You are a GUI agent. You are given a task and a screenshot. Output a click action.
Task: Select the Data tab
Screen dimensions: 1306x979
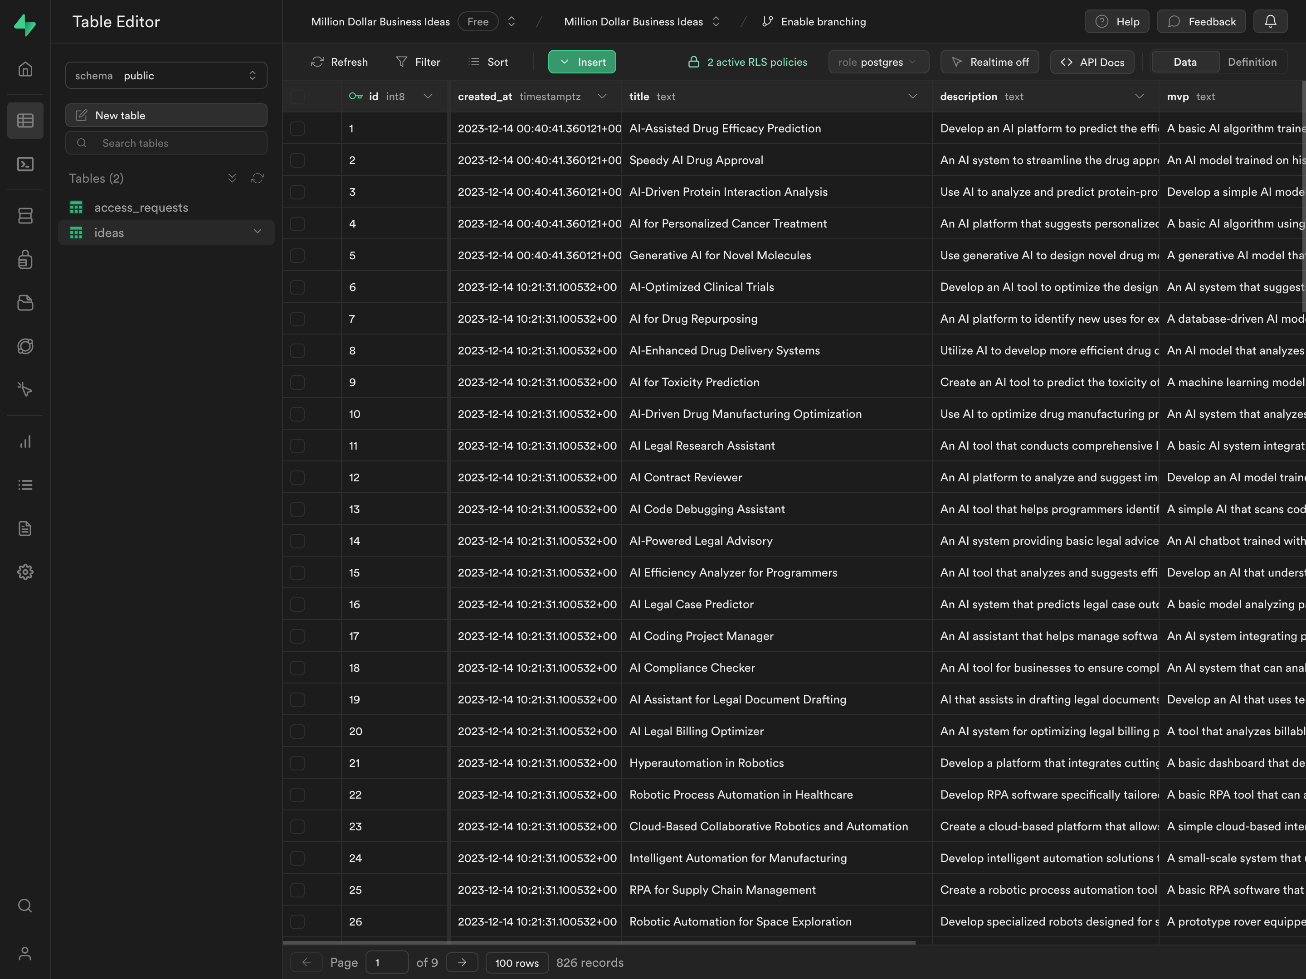click(1184, 61)
